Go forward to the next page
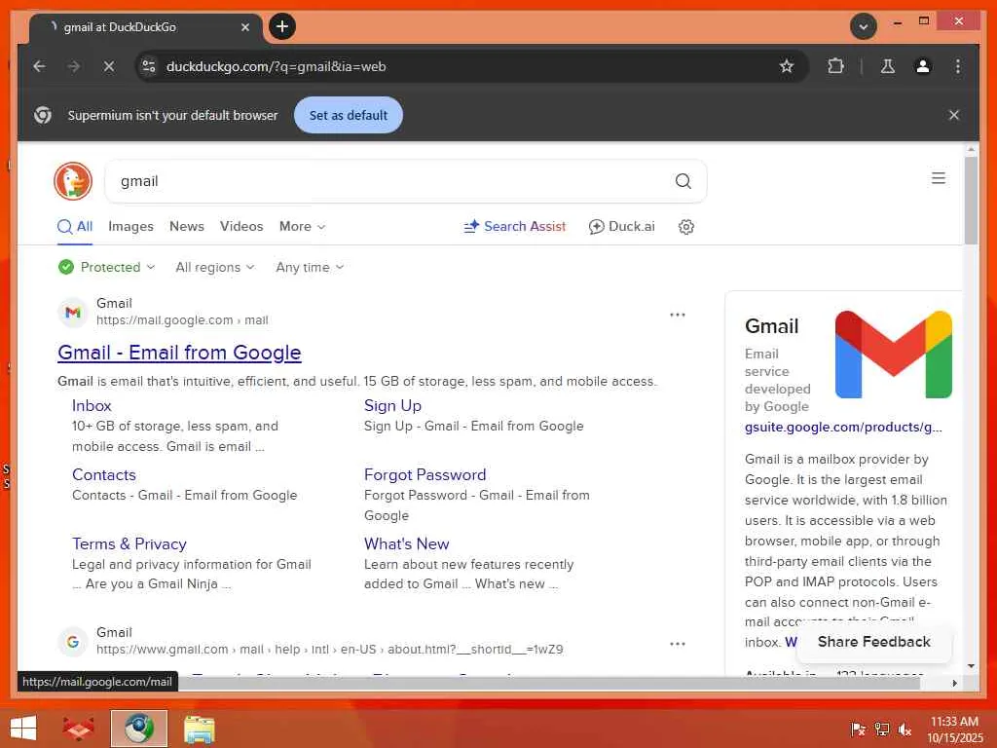The width and height of the screenshot is (997, 748). point(74,66)
